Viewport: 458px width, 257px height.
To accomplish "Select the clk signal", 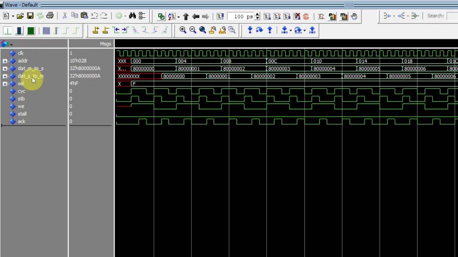I will pyautogui.click(x=20, y=53).
